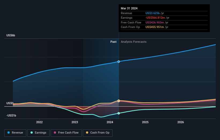The height and width of the screenshot is (140, 220).
Task: Click the orange Cash From Op legend dot
Action: (x=87, y=133)
